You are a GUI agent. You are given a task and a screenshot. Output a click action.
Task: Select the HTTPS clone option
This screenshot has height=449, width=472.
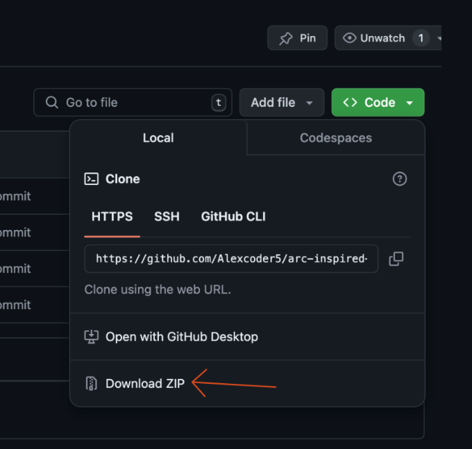coord(112,216)
